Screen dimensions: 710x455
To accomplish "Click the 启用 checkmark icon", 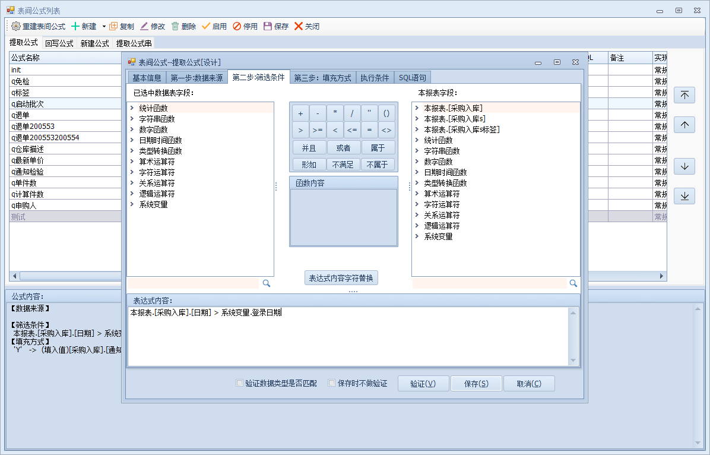I will pyautogui.click(x=206, y=26).
